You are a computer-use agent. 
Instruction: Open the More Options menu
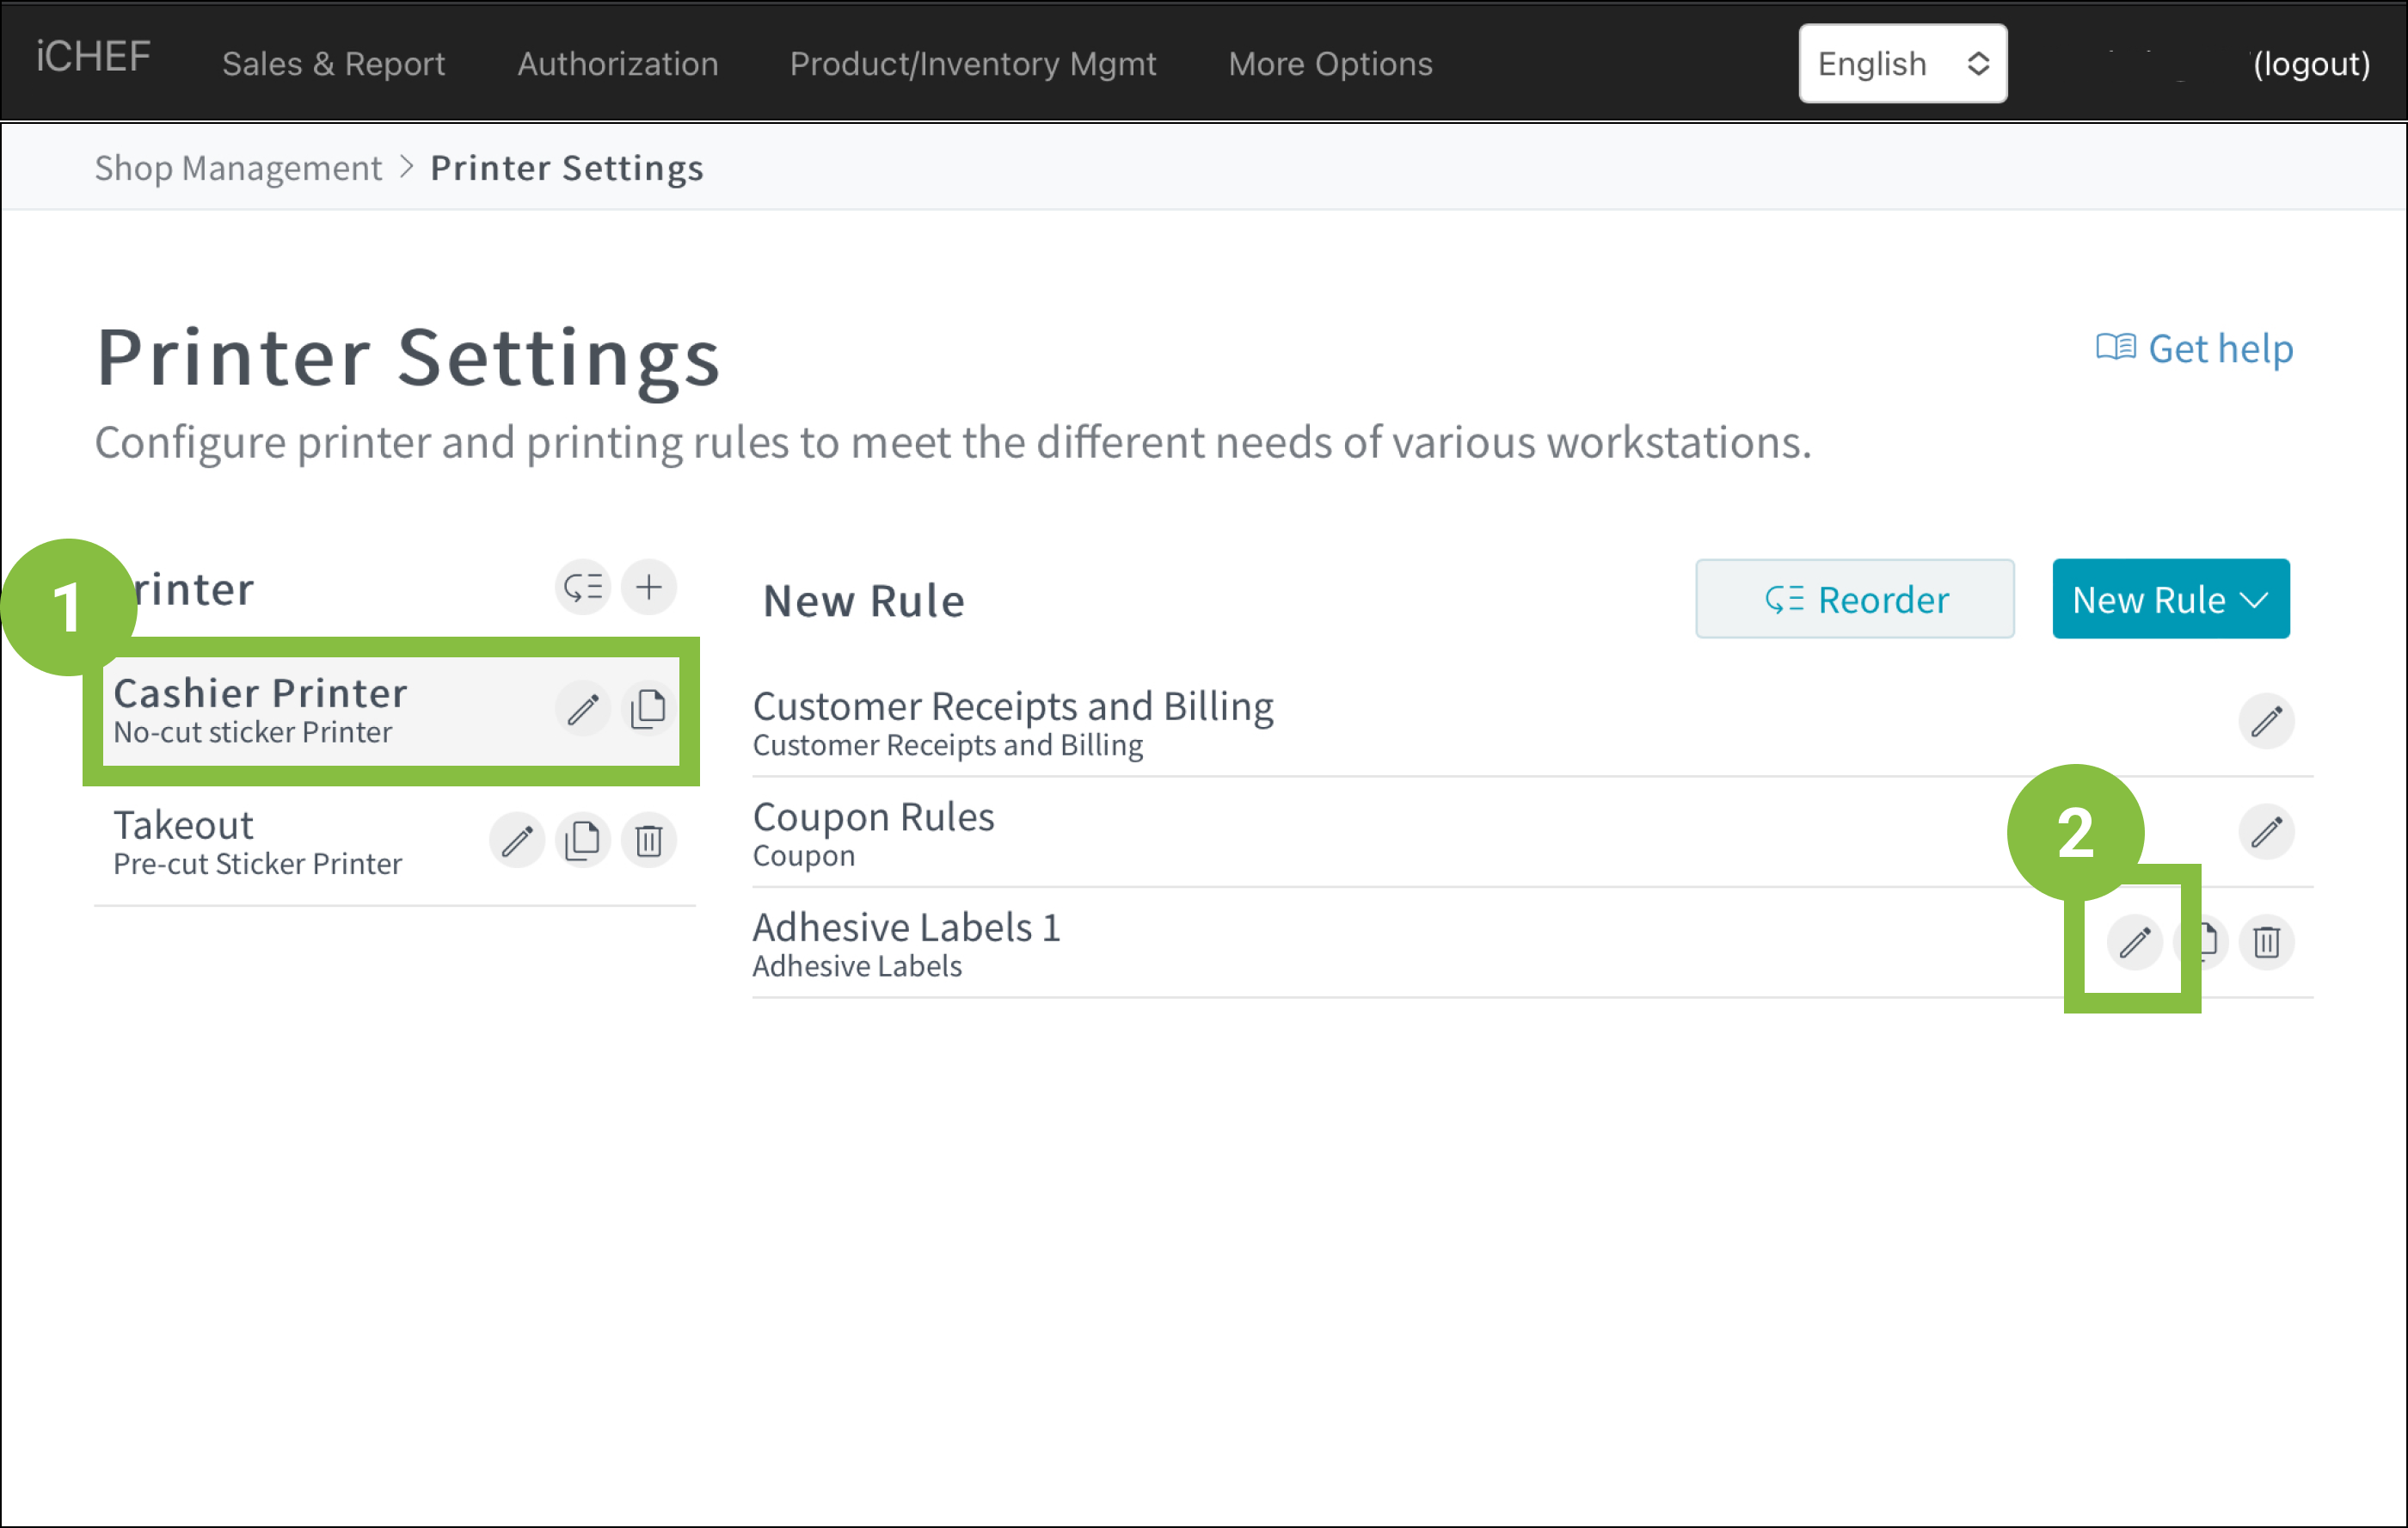click(1330, 63)
